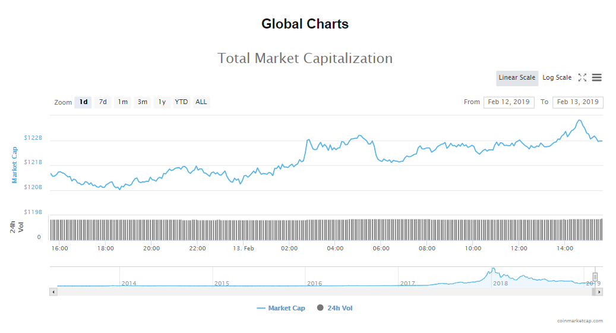Click the fullscreen expand icon

[582, 77]
